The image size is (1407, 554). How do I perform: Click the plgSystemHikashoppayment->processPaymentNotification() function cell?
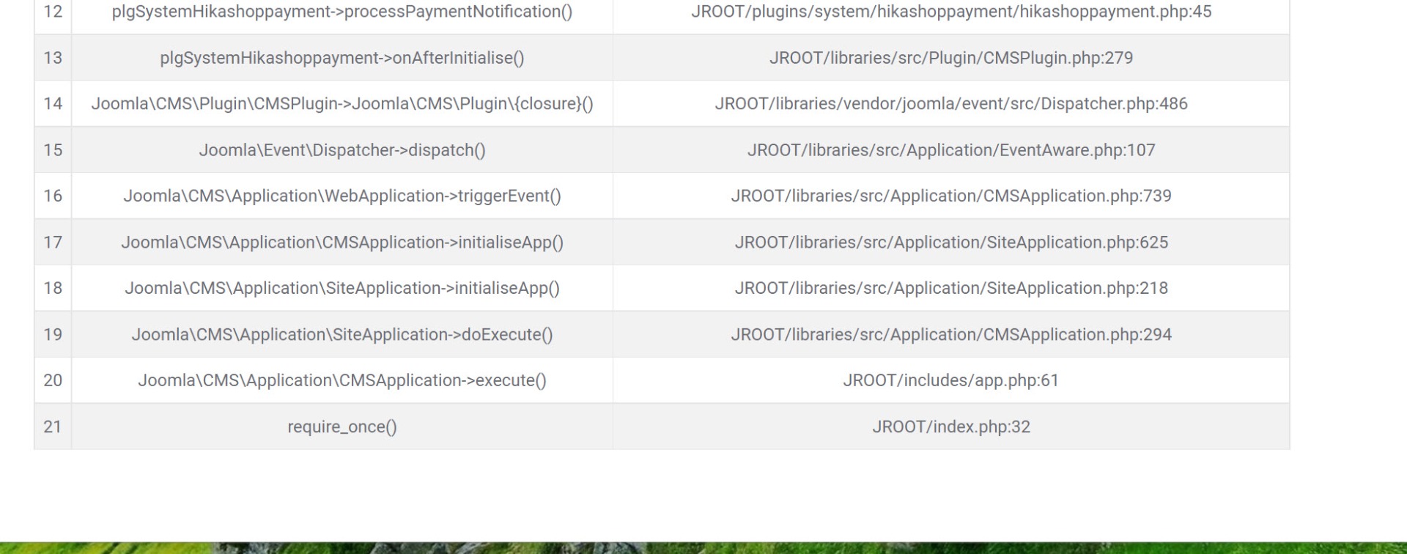[x=342, y=12]
